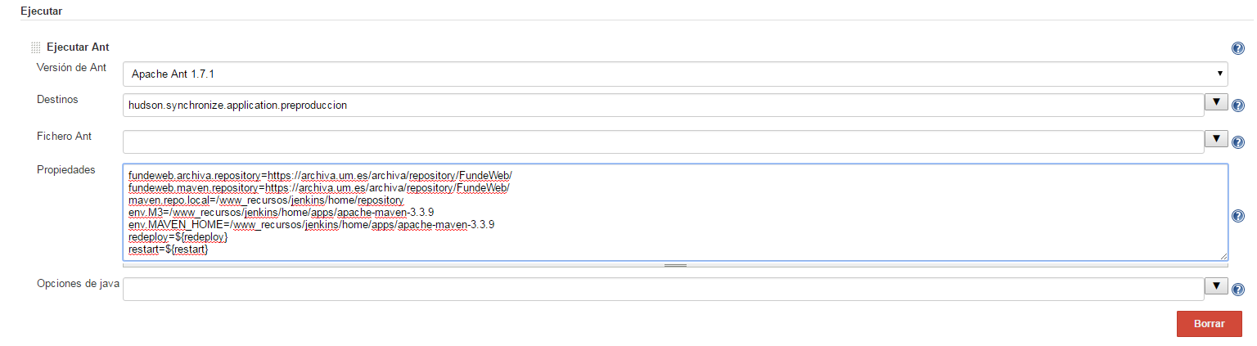Expand the Destinos field with its arrow
The height and width of the screenshot is (346, 1257).
point(1216,102)
